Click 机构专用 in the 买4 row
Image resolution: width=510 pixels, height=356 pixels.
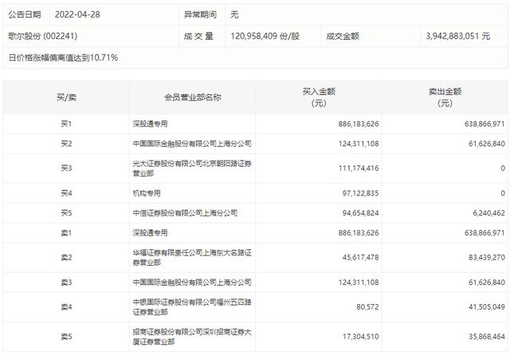(x=147, y=193)
